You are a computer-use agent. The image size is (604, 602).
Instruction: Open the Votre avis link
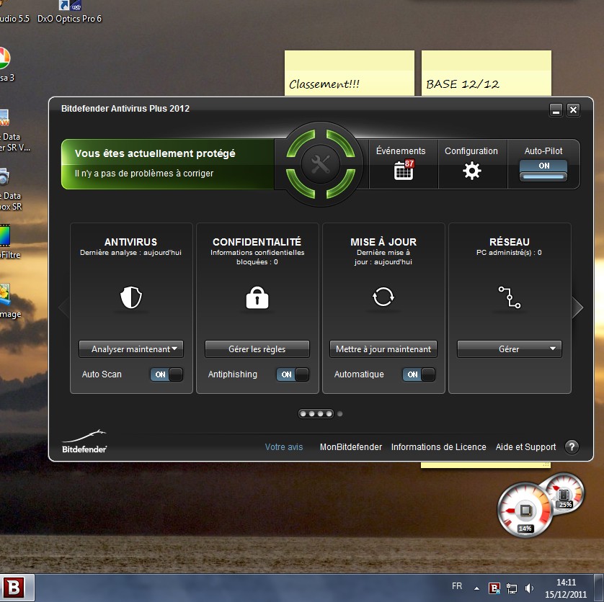click(x=284, y=447)
